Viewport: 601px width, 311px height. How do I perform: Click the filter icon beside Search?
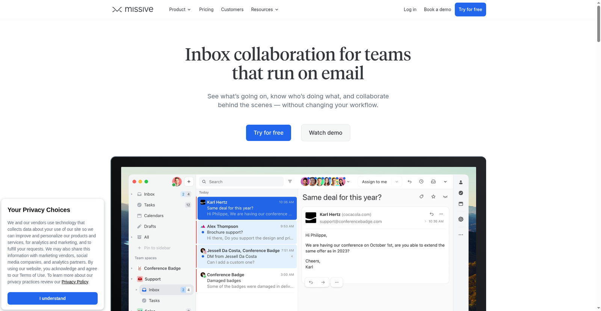(x=290, y=181)
